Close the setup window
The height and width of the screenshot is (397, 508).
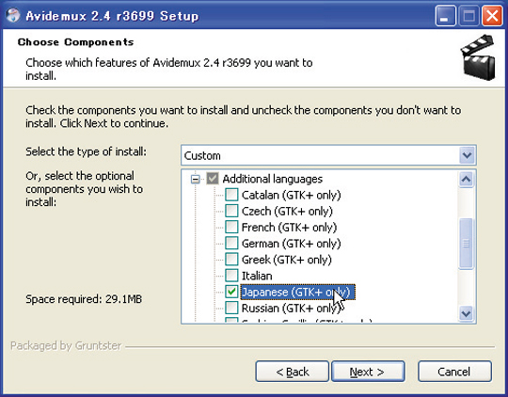click(x=492, y=16)
